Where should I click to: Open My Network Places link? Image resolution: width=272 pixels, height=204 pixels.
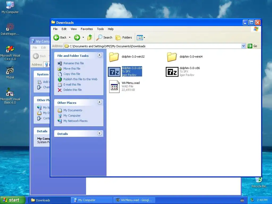click(x=75, y=121)
